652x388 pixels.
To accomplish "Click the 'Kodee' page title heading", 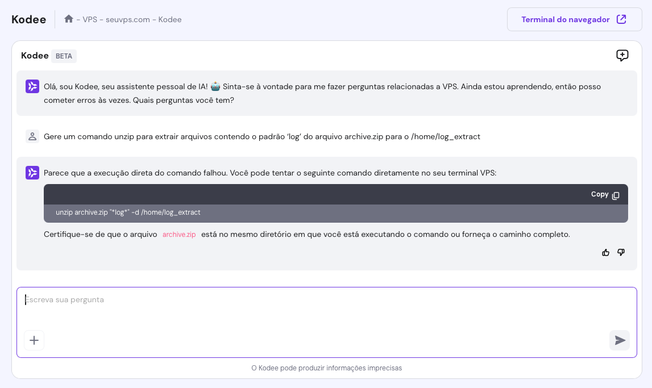I will click(28, 19).
